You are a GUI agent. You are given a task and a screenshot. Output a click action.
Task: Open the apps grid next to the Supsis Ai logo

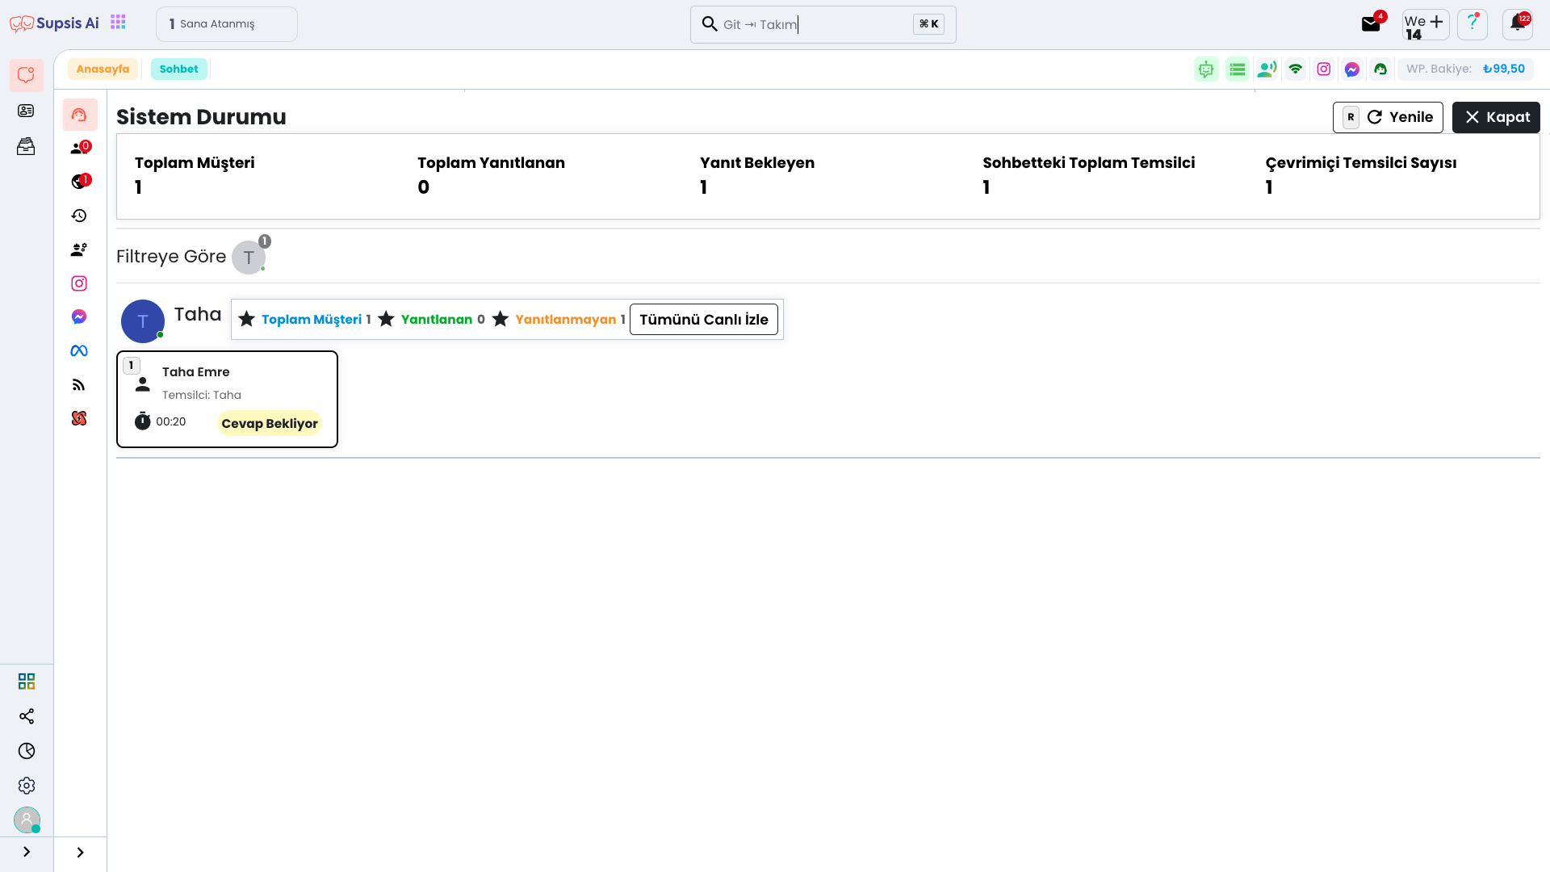119,23
